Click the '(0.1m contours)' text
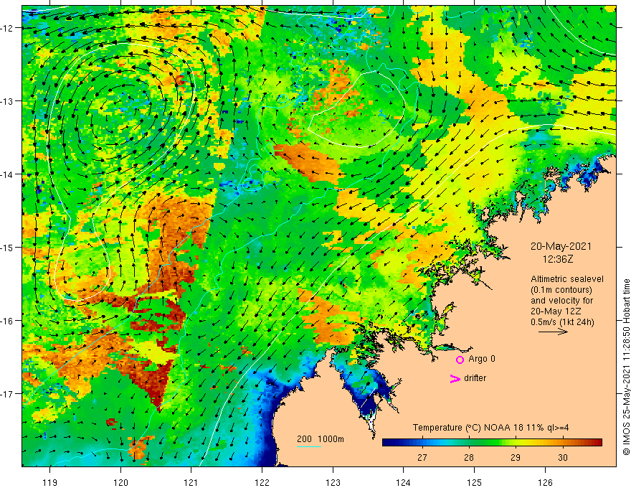Viewport: 631px width, 488px height. [561, 290]
